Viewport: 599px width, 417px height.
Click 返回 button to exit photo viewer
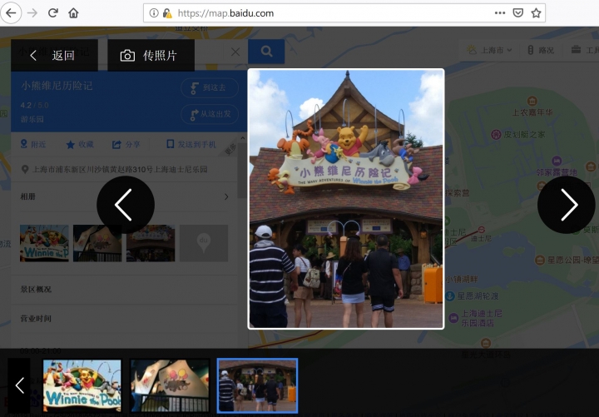pos(54,56)
